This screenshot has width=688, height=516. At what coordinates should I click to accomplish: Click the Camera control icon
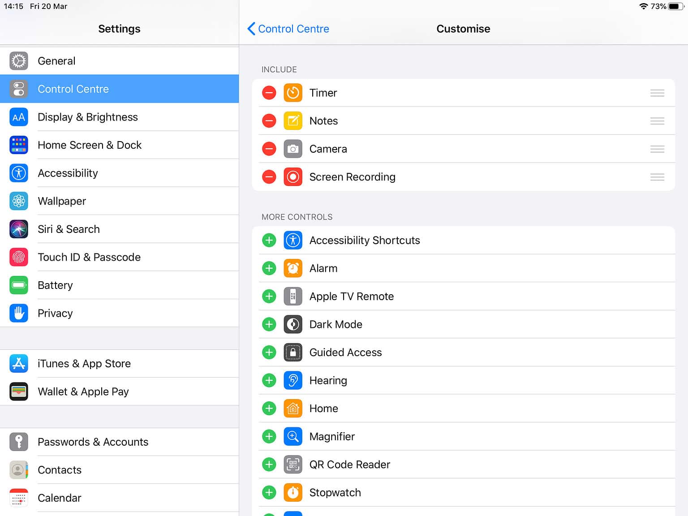(293, 149)
